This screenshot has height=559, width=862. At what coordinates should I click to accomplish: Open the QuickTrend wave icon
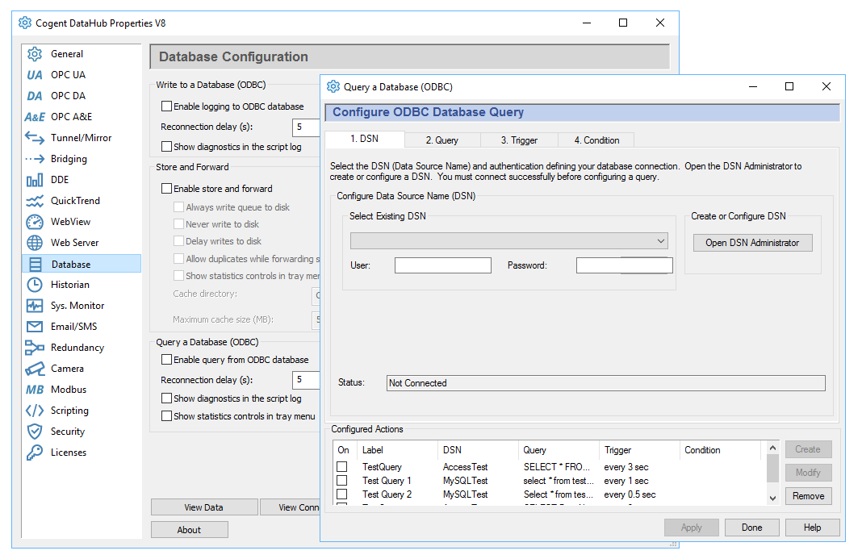pyautogui.click(x=35, y=201)
